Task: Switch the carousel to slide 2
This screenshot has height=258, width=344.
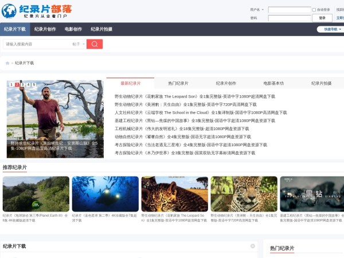Action: [17, 85]
